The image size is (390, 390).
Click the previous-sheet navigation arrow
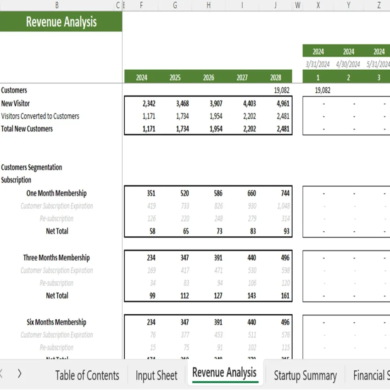5,374
